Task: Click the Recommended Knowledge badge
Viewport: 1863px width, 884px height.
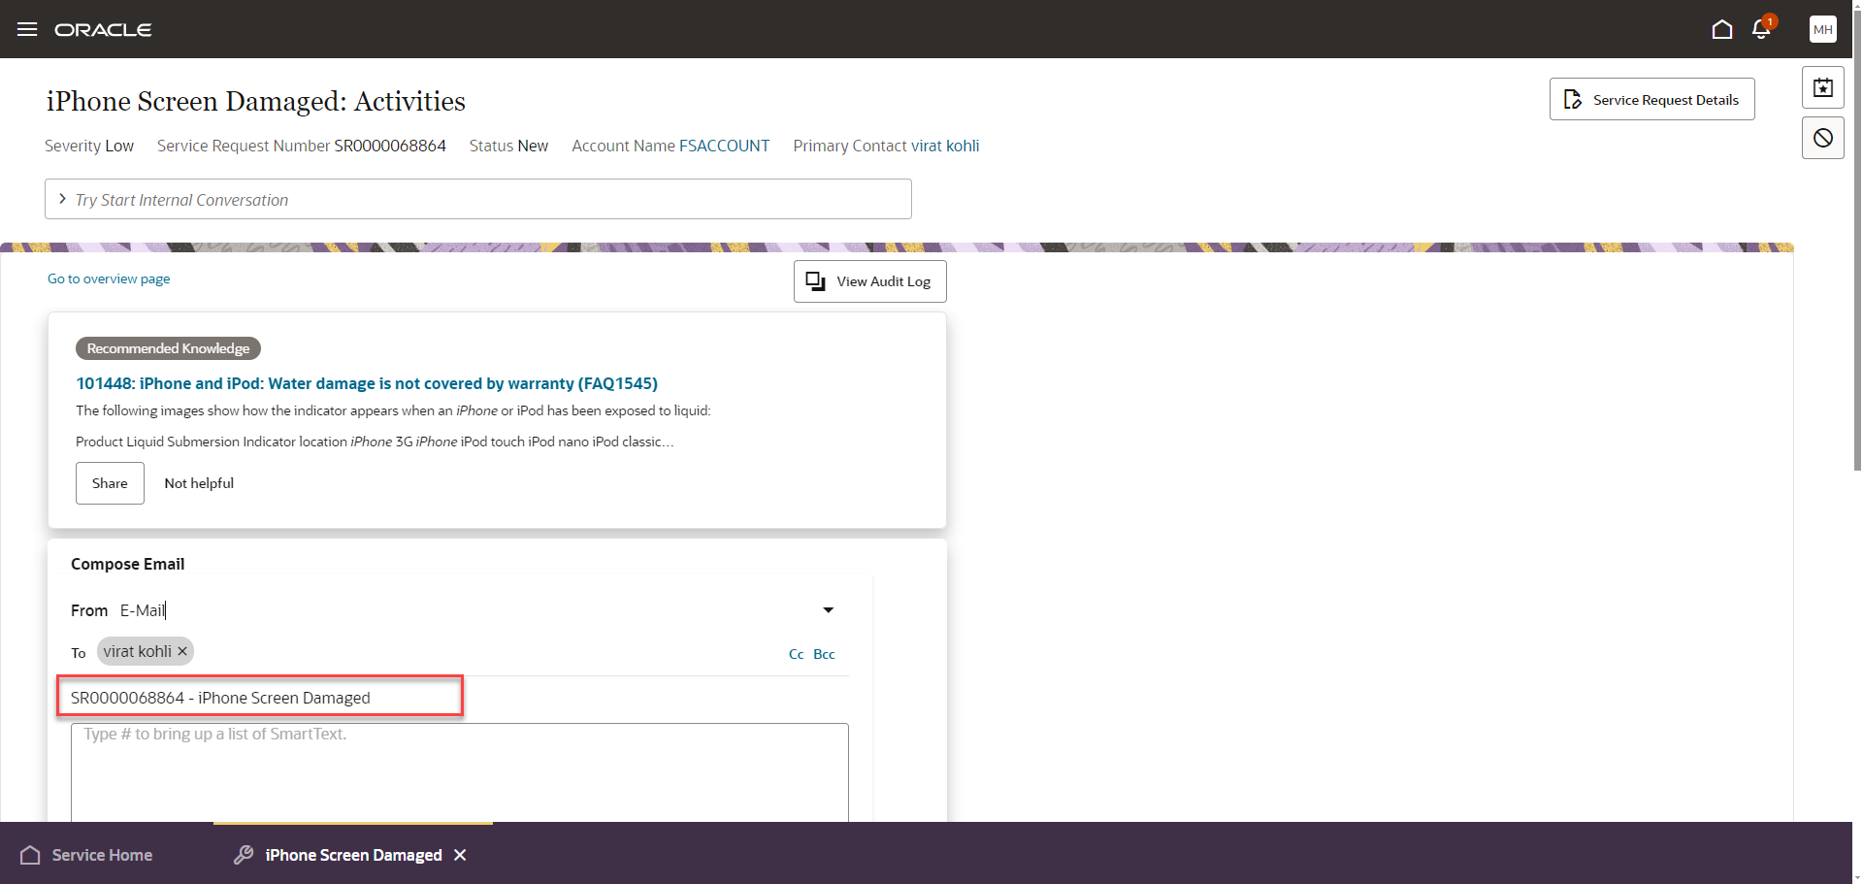Action: (168, 348)
